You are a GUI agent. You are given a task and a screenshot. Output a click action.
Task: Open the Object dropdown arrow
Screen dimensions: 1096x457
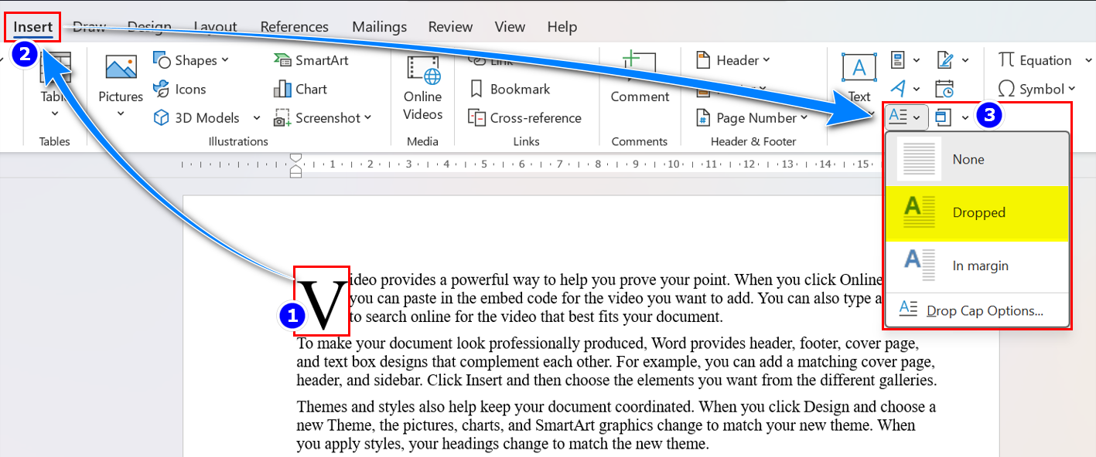[965, 117]
